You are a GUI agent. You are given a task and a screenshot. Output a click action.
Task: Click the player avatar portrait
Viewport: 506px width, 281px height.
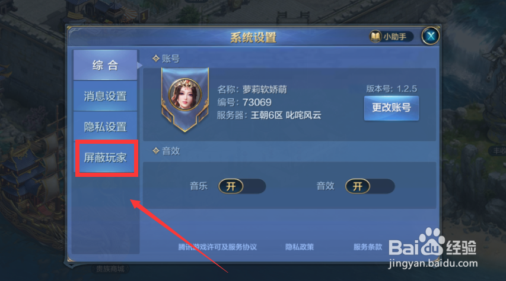coord(185,95)
